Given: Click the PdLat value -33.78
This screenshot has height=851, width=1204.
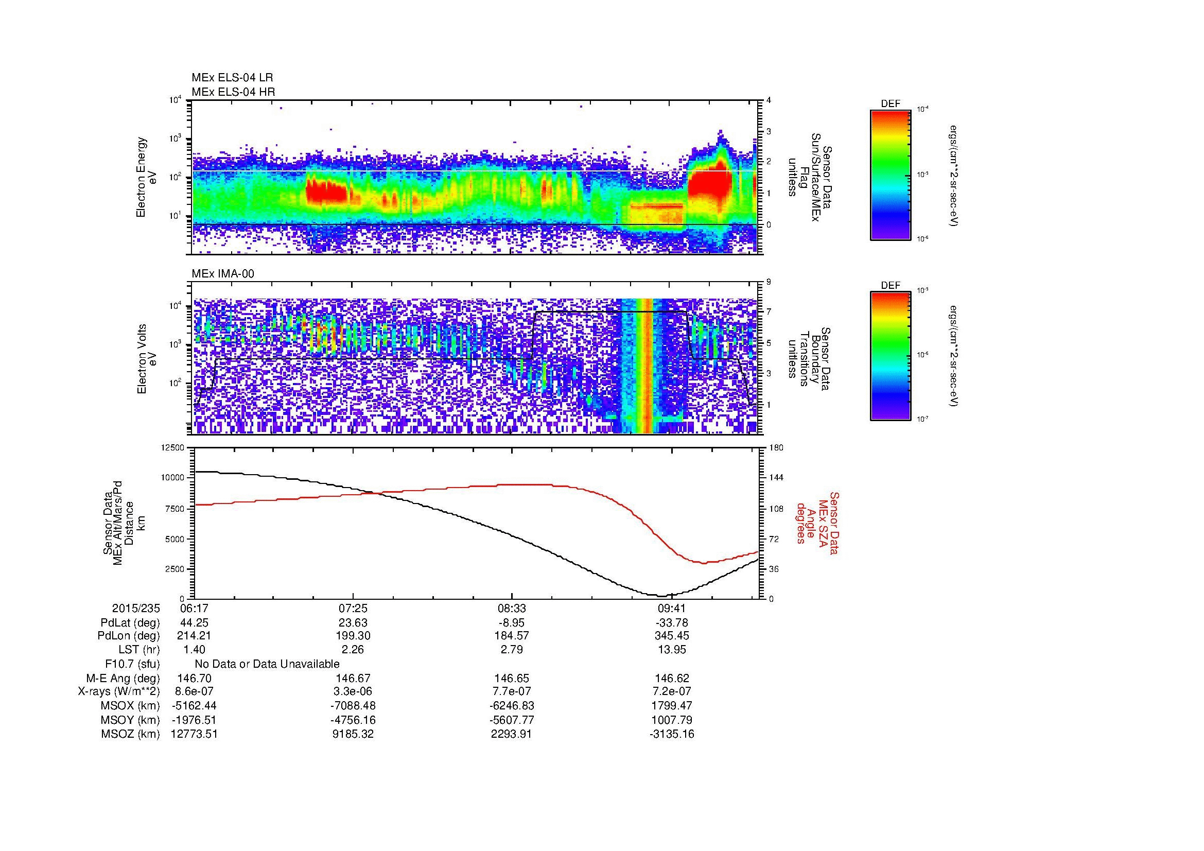Looking at the screenshot, I should pos(671,623).
